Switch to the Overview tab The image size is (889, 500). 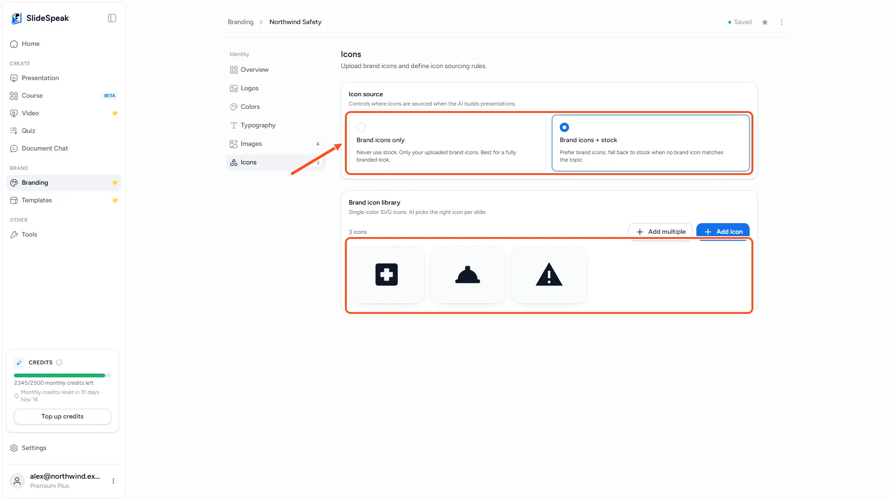(276, 69)
